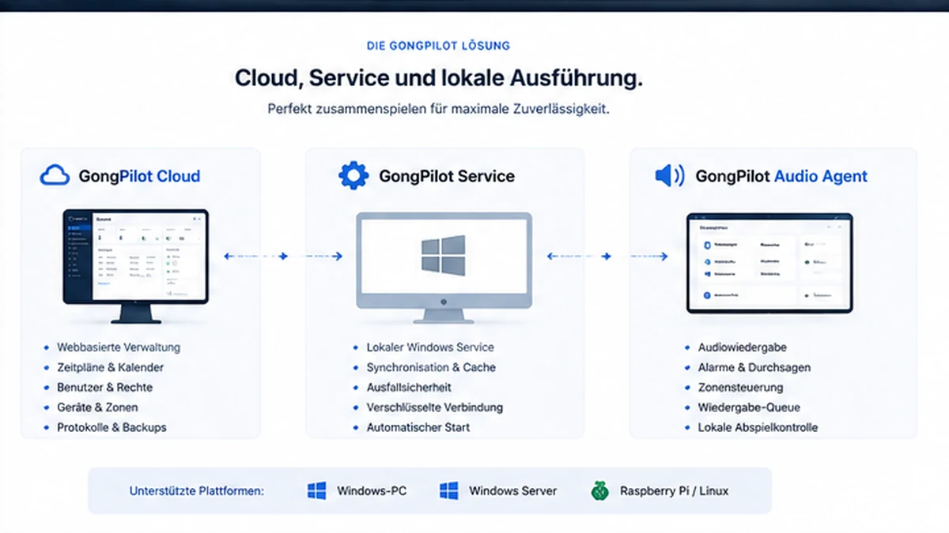949x533 pixels.
Task: Select Alarme & Durchsagen bullet
Action: (x=754, y=367)
